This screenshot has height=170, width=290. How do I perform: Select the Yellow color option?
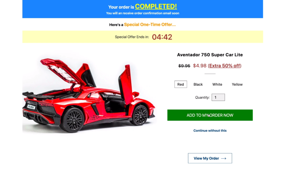[x=237, y=84]
